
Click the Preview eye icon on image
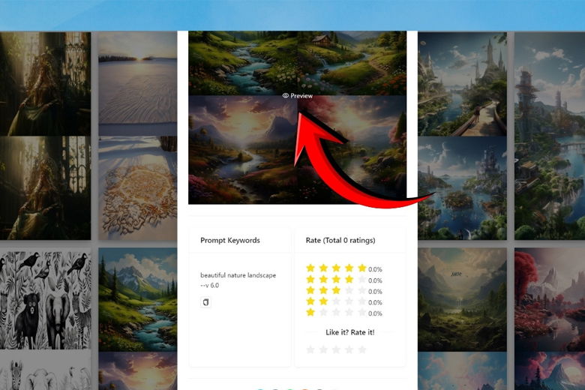(286, 96)
